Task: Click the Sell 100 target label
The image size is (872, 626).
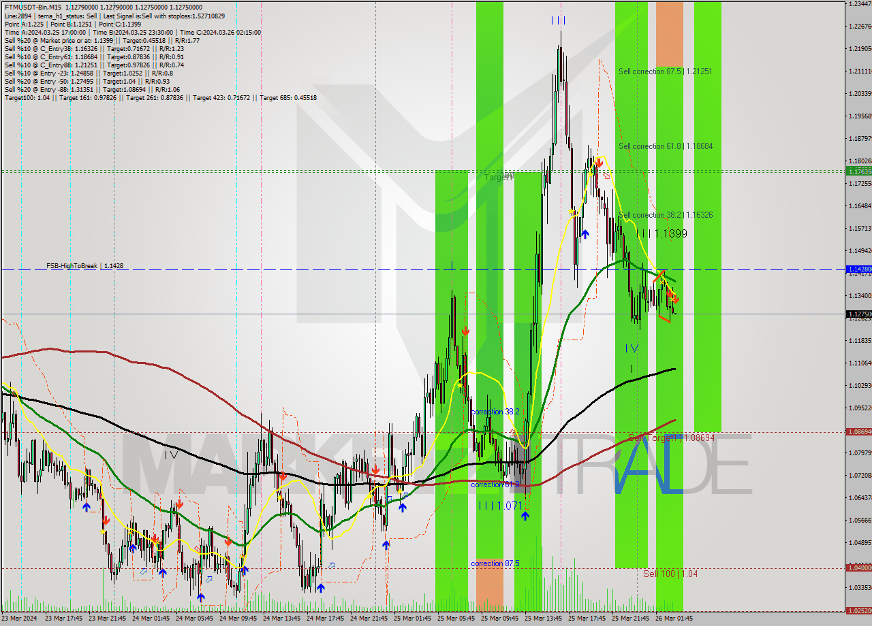Action: point(670,574)
